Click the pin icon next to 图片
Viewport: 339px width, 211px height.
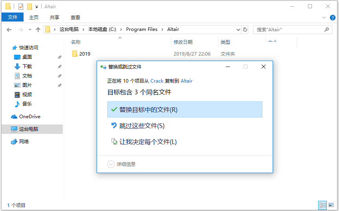coord(59,85)
